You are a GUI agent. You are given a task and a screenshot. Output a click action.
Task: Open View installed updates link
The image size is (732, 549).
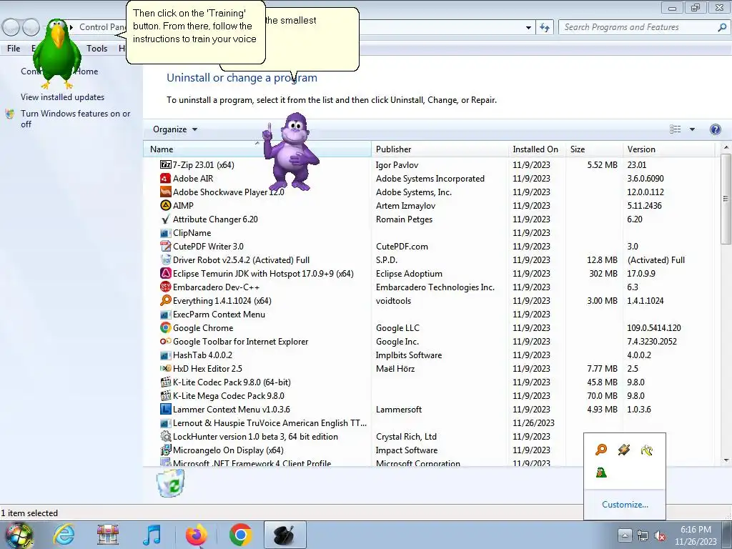(x=63, y=97)
